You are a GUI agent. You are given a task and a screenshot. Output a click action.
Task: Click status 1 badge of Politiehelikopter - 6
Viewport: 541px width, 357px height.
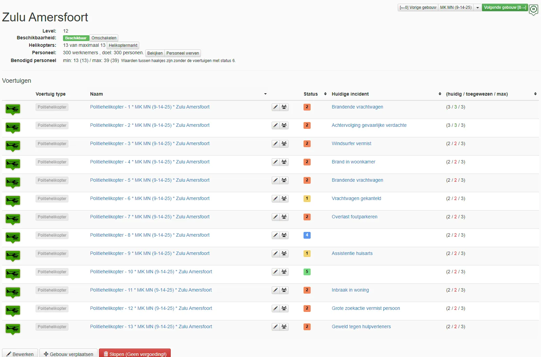tap(307, 199)
